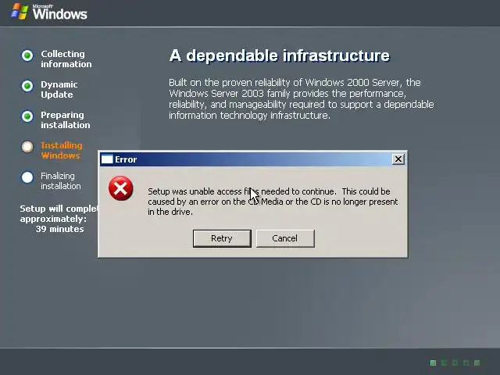Viewport: 500px width, 375px height.
Task: Click the red error X icon
Action: (120, 188)
